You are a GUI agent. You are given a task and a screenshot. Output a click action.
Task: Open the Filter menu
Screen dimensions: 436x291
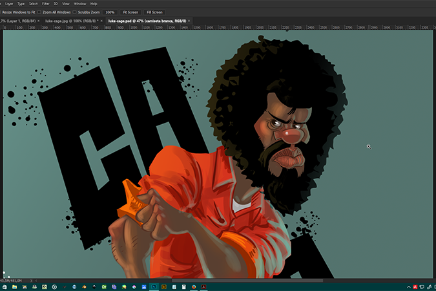coord(46,4)
